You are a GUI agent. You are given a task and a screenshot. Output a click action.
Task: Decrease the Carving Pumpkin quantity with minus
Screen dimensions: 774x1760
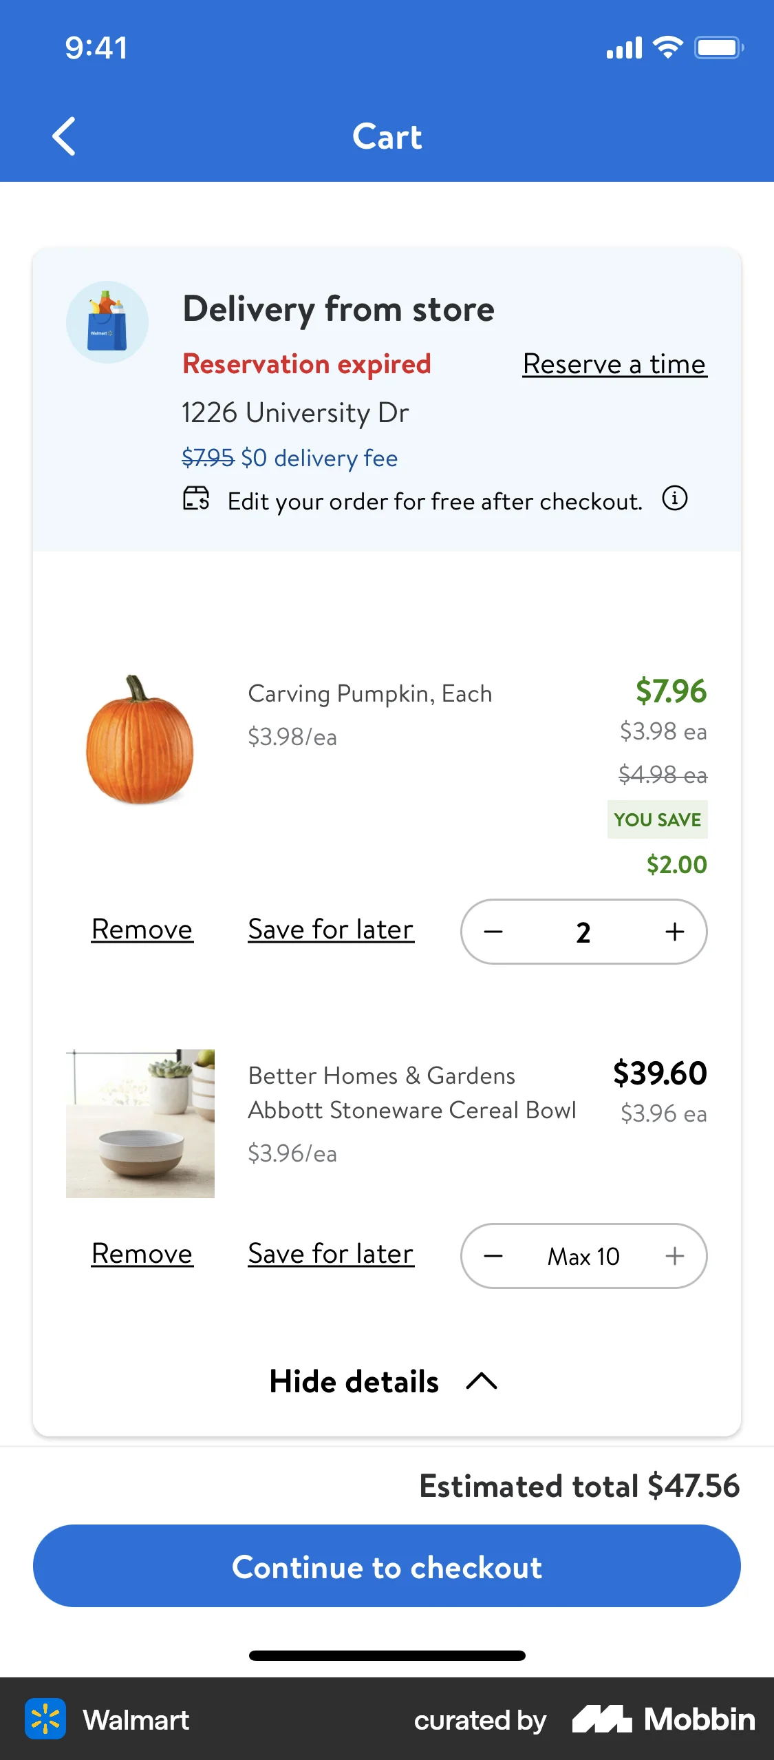(493, 931)
